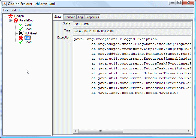196x138 pixels.
Task: Select the State tab
Action: (58, 17)
